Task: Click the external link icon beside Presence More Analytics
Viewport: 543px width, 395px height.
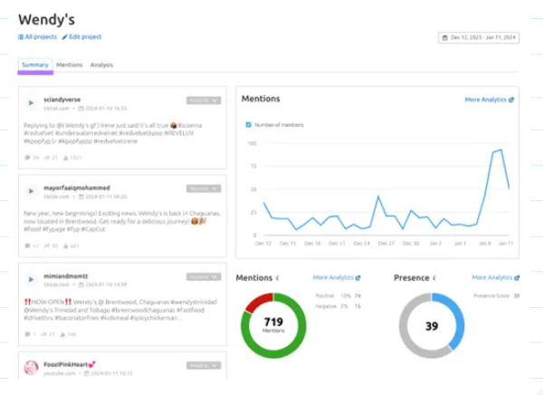Action: click(x=517, y=278)
